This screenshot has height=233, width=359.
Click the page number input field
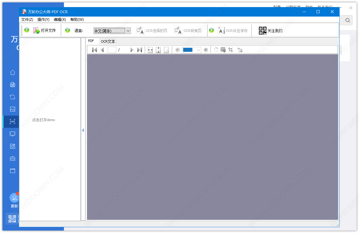(112, 50)
